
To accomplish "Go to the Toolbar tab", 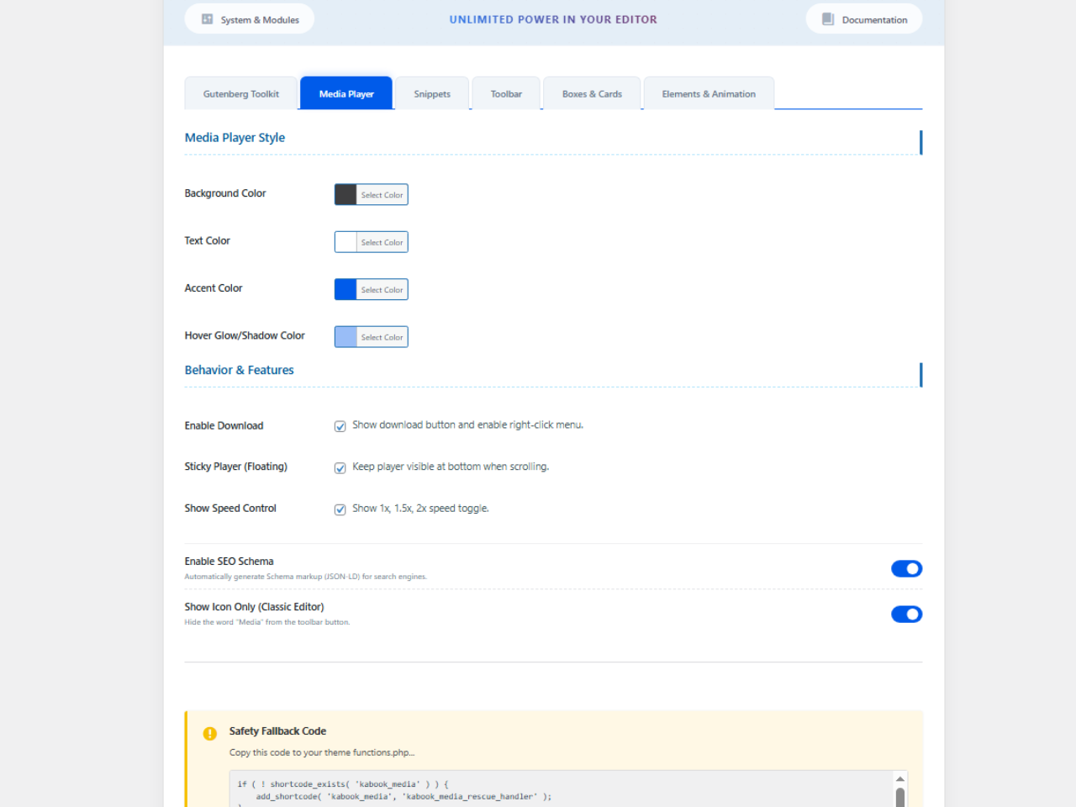I will point(506,94).
